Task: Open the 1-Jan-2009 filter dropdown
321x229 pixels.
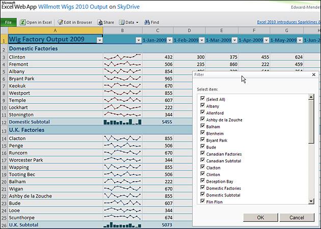Action: pos(170,40)
